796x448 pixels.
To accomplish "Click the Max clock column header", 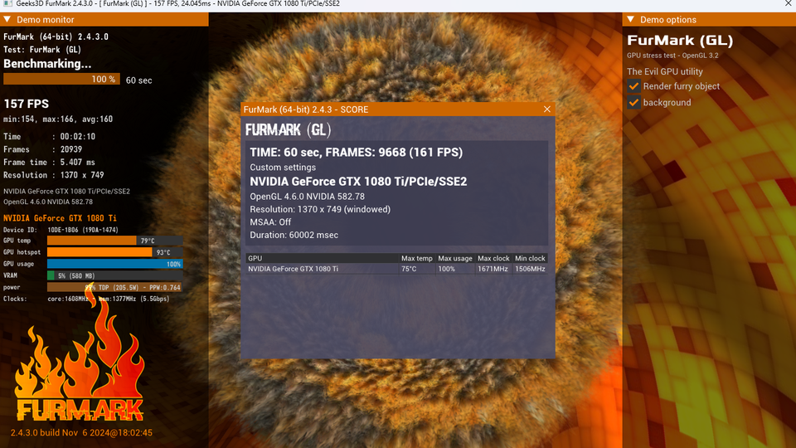I will (493, 258).
